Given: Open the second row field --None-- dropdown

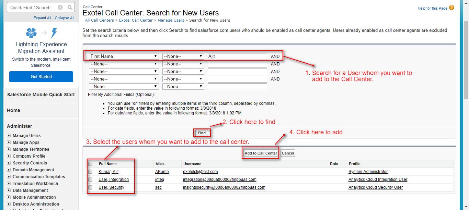Looking at the screenshot, I should coord(124,64).
